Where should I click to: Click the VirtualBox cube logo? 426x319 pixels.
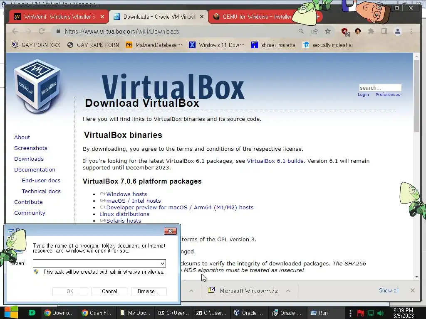37,87
